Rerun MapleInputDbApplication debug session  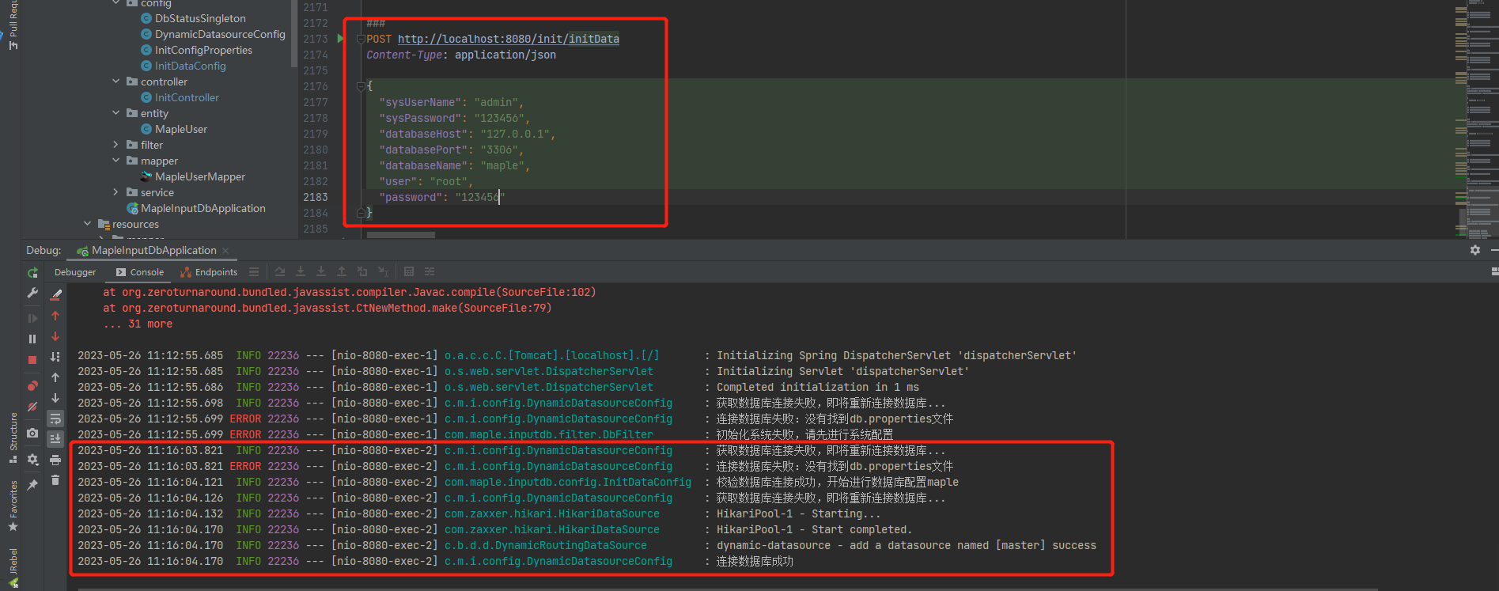32,272
